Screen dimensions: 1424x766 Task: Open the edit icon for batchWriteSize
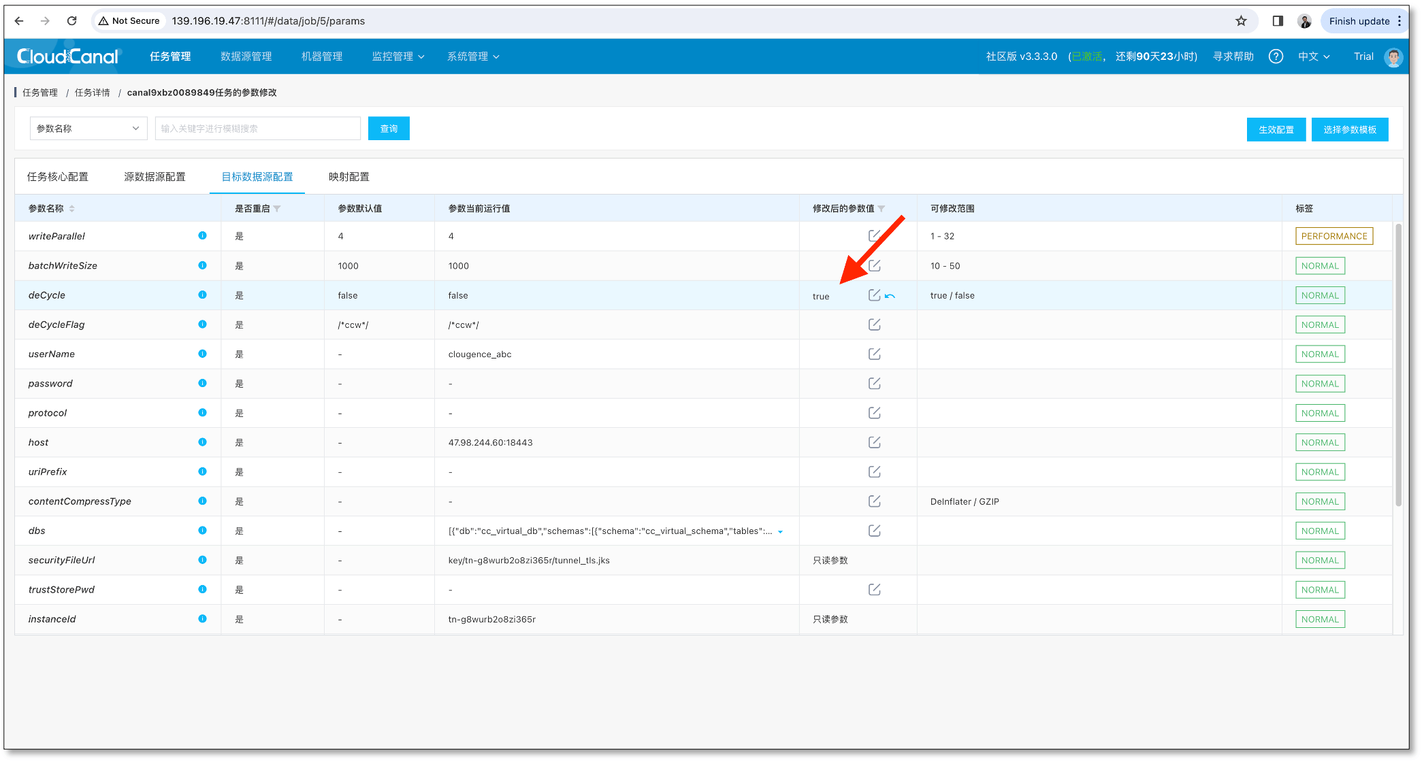874,266
